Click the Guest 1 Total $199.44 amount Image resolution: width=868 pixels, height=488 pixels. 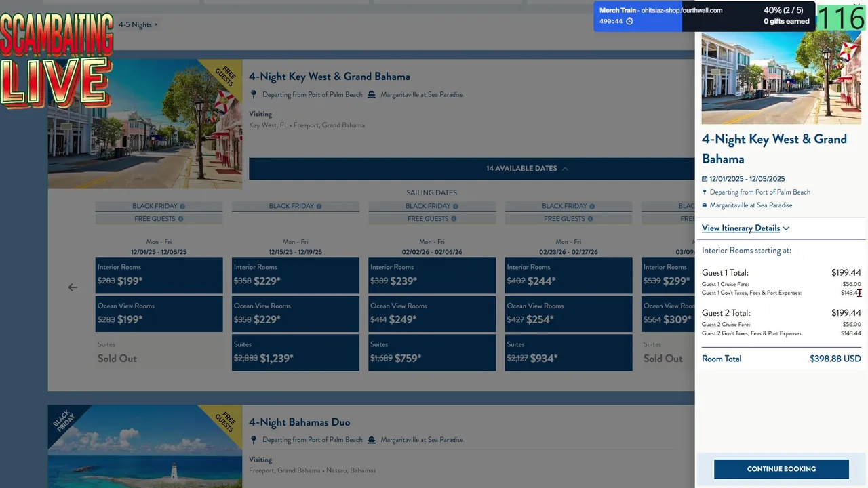(x=846, y=273)
